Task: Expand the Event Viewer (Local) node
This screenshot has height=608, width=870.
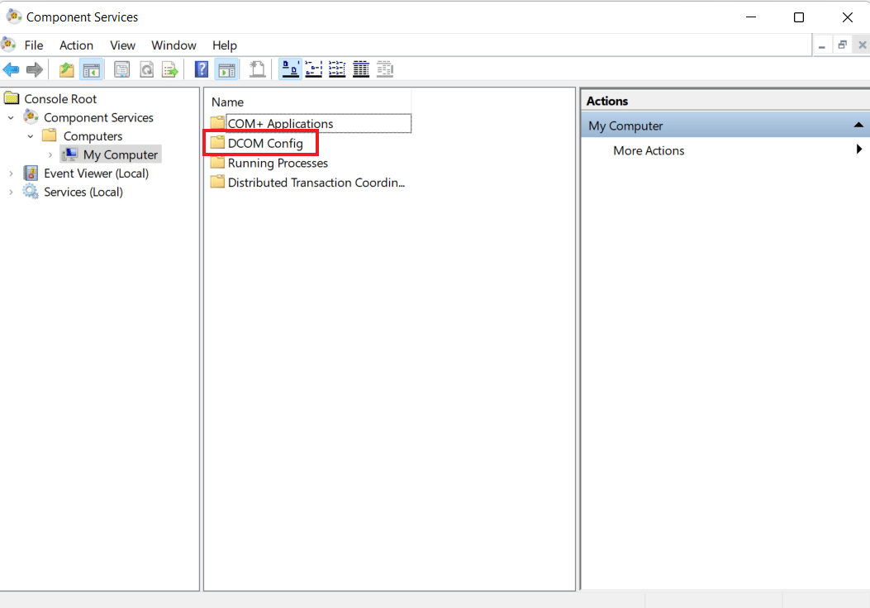Action: [11, 173]
